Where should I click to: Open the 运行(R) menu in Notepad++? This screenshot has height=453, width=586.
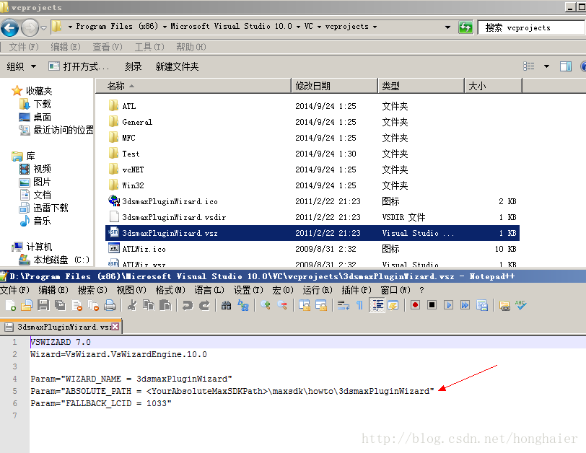pos(318,290)
